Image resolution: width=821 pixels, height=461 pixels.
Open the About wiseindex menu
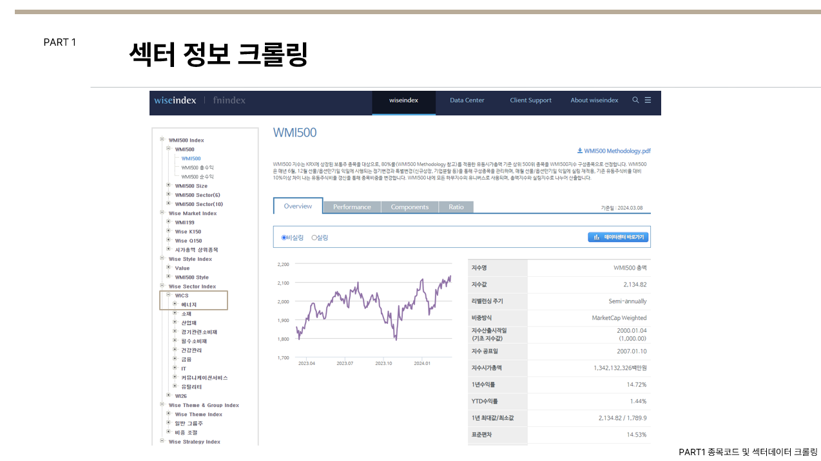pyautogui.click(x=594, y=100)
